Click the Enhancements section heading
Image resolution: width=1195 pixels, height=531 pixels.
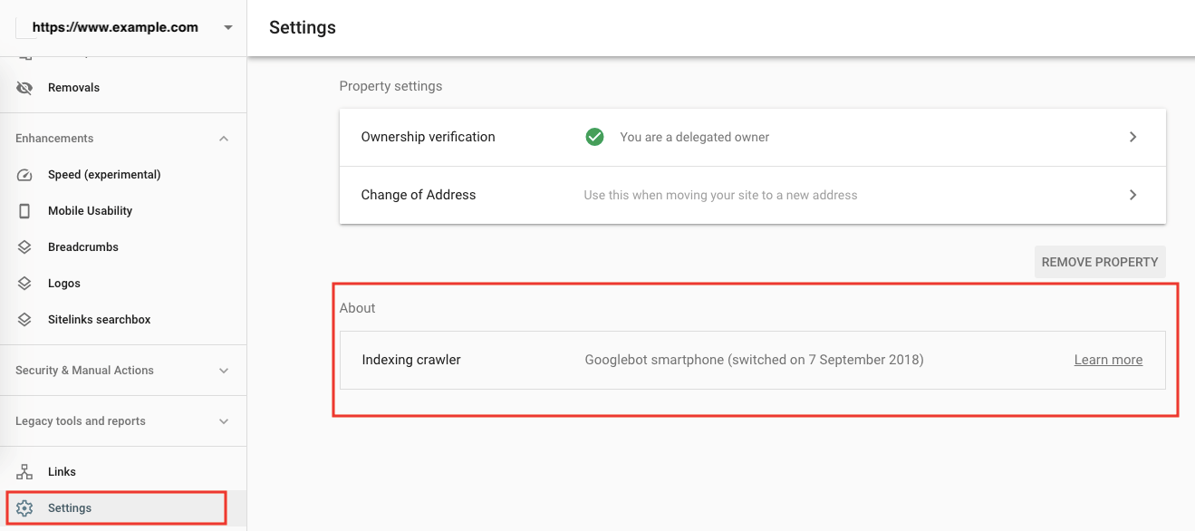click(54, 139)
